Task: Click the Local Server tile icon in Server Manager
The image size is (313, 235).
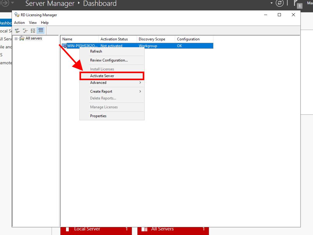Action: click(x=68, y=229)
